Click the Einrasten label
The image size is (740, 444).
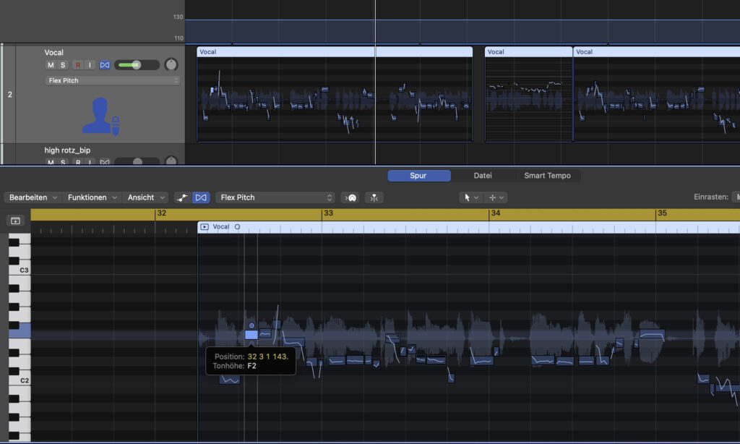coord(711,197)
